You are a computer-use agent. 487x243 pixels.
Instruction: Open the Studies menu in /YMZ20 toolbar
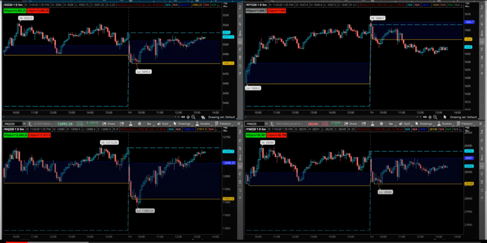(444, 124)
